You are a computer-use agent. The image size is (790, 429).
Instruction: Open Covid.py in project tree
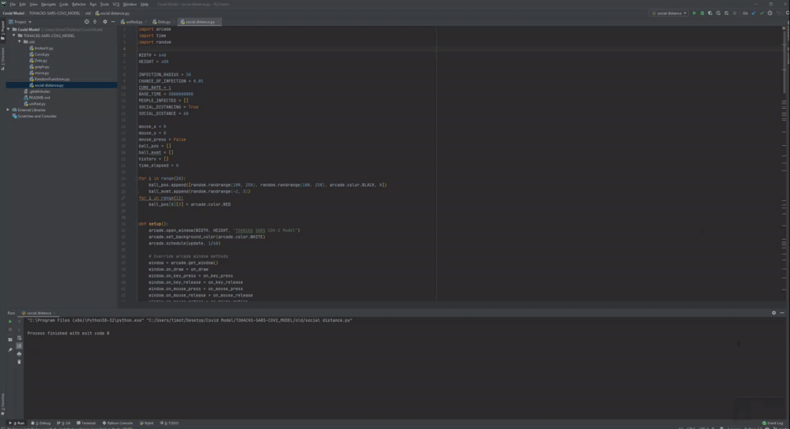tap(39, 54)
